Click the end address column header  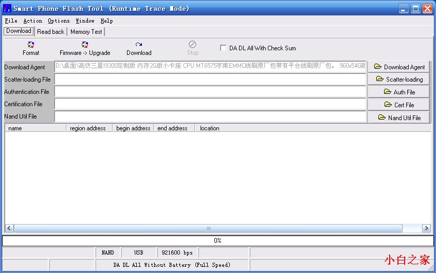click(x=174, y=128)
